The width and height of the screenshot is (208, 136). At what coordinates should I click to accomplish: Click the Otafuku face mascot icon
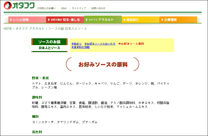pos(8,5)
